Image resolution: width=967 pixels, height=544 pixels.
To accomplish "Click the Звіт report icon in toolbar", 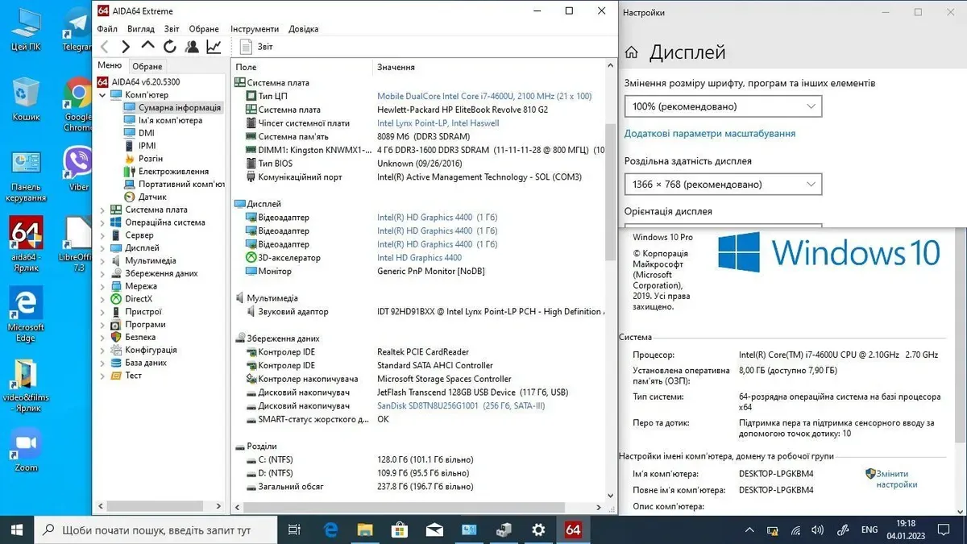I will (257, 48).
